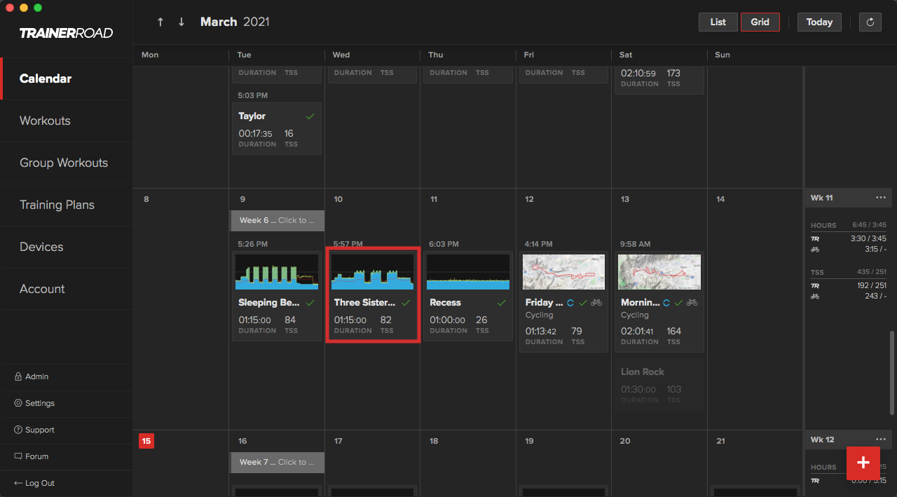Viewport: 897px width, 497px height.
Task: Click the March 2021 month title
Action: (235, 22)
